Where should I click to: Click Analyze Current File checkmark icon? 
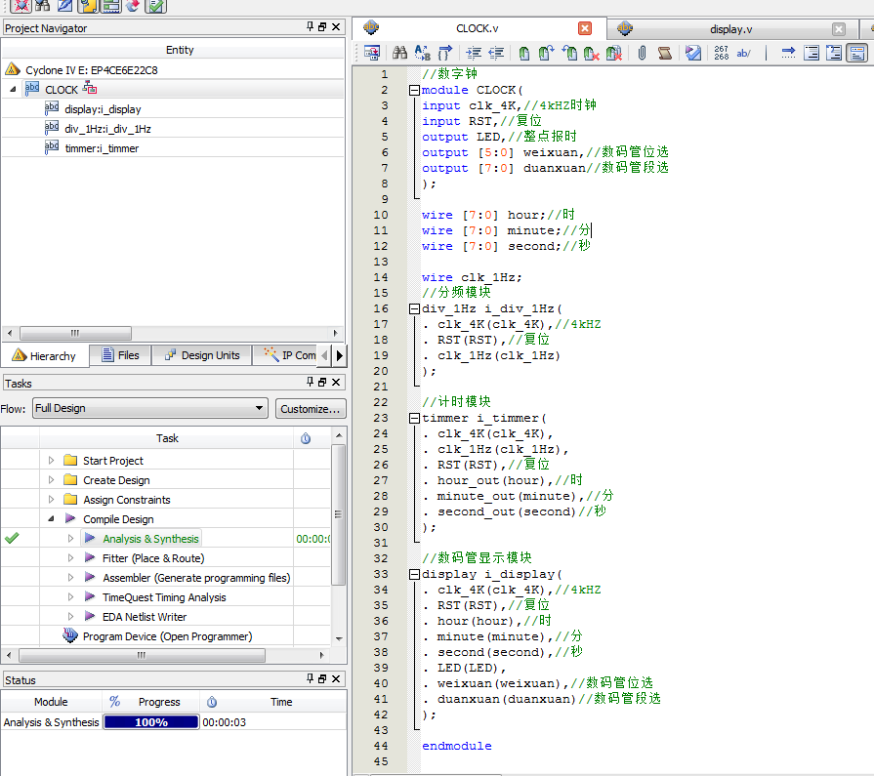click(692, 53)
